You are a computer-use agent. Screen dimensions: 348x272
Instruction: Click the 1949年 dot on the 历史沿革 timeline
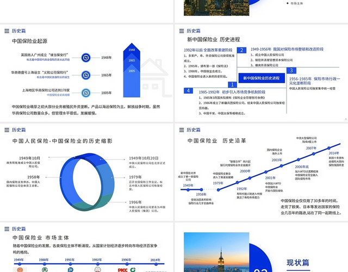pyautogui.click(x=188, y=190)
